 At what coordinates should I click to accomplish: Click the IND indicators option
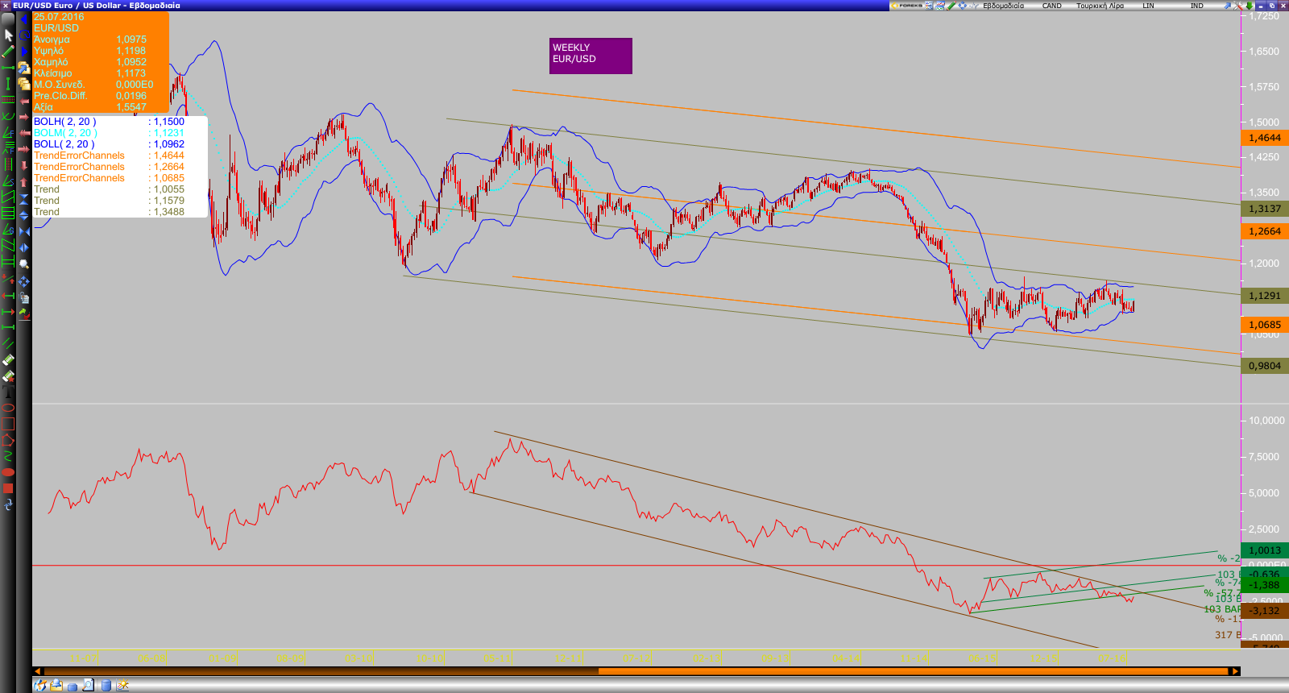point(1196,6)
